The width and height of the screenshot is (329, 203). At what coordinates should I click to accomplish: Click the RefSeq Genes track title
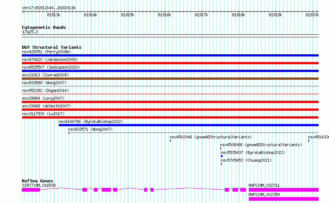[x=37, y=181]
